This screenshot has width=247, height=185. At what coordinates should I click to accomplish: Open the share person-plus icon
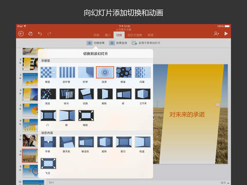pyautogui.click(x=217, y=33)
